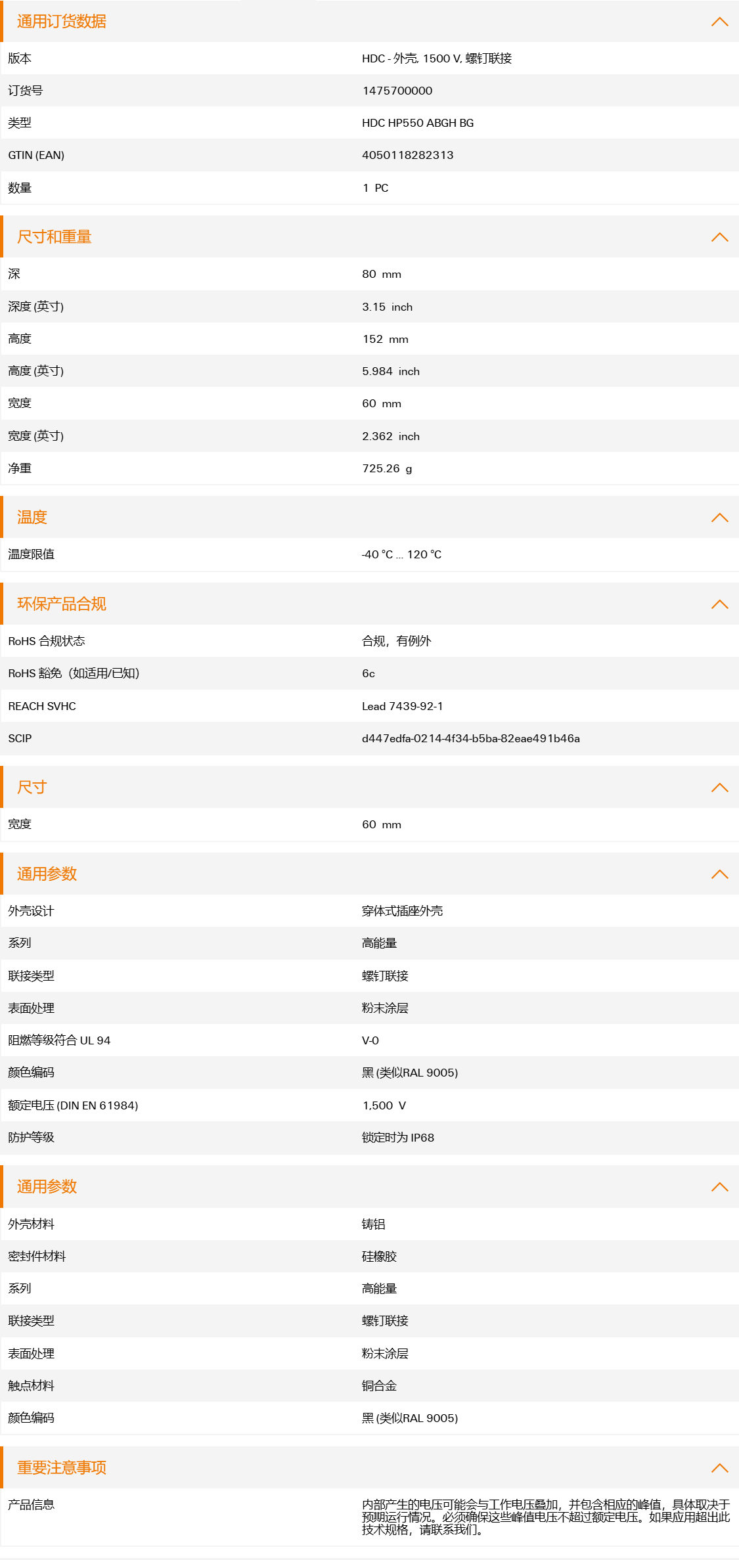Click the 外壳设计 label
Screen dimensions: 739x1560
pyautogui.click(x=32, y=911)
